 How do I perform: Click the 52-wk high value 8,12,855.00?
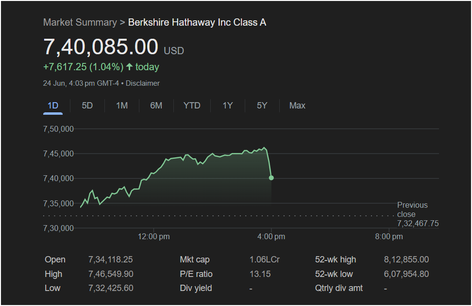[x=406, y=260]
